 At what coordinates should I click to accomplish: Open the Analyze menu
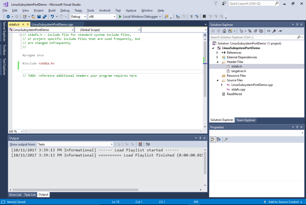tap(131, 10)
